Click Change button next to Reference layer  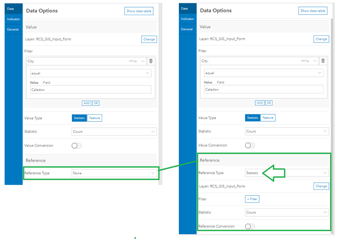click(x=321, y=186)
